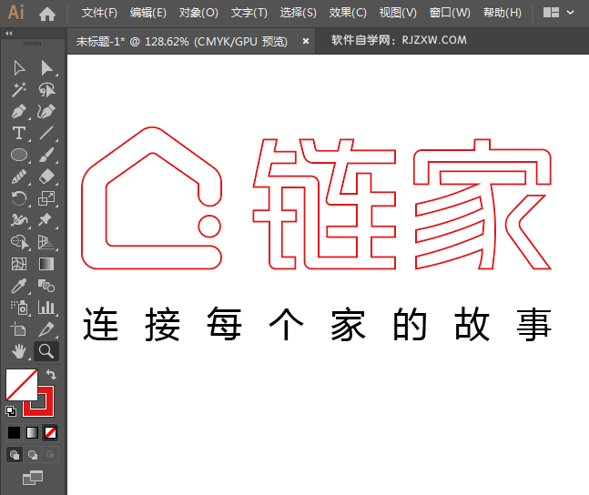Select the Type tool

coord(19,134)
